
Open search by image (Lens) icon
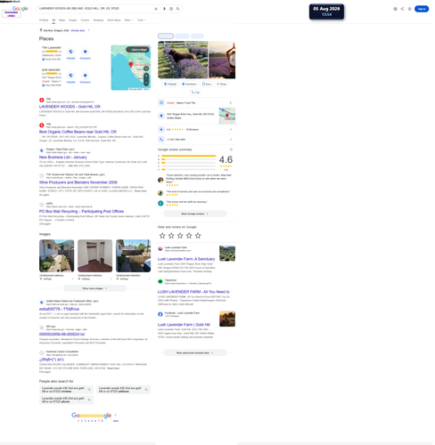point(171,9)
